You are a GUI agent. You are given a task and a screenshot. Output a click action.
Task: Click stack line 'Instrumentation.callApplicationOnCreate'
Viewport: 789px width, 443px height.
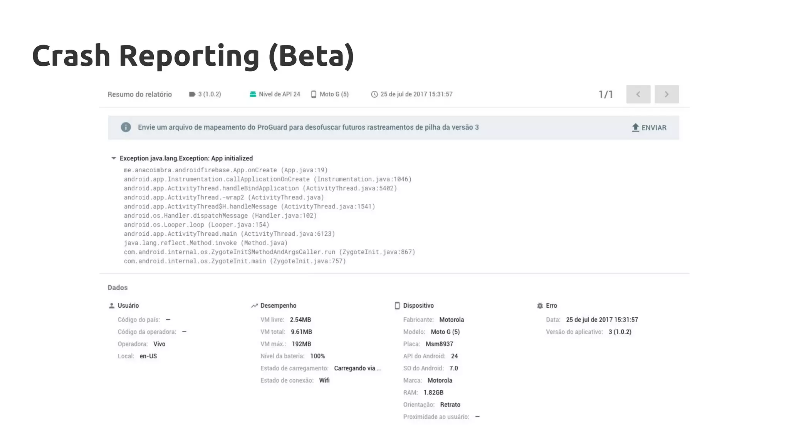tap(268, 179)
